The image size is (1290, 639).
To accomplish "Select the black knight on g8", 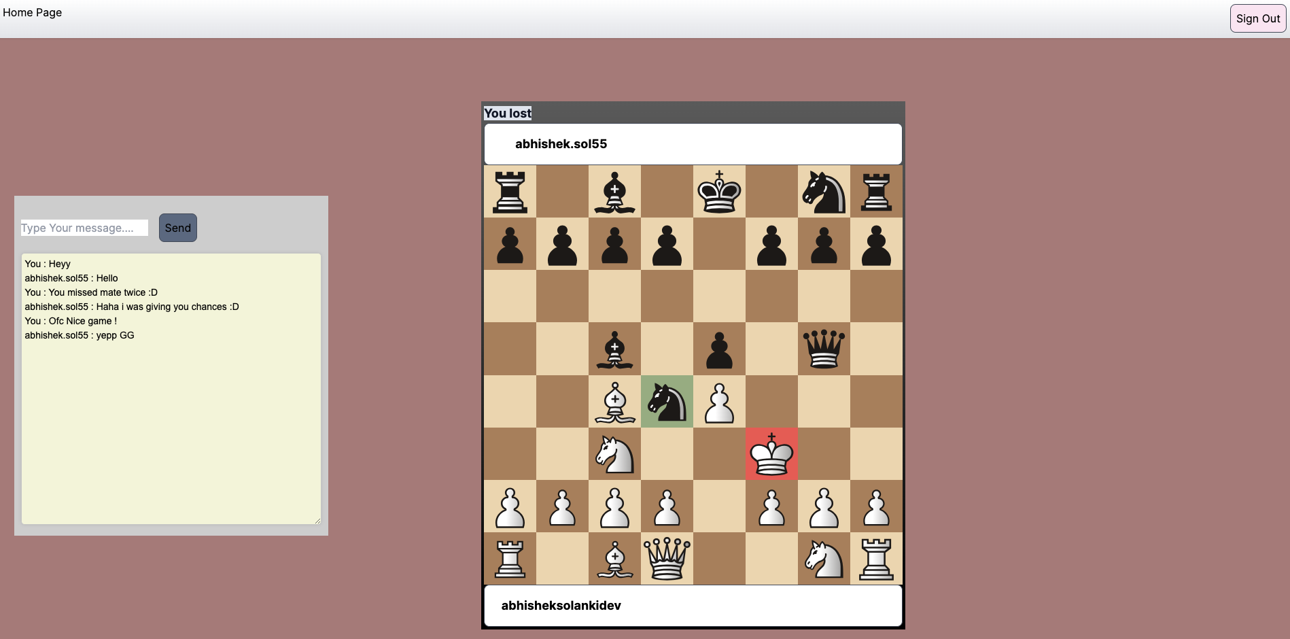I will coord(824,192).
